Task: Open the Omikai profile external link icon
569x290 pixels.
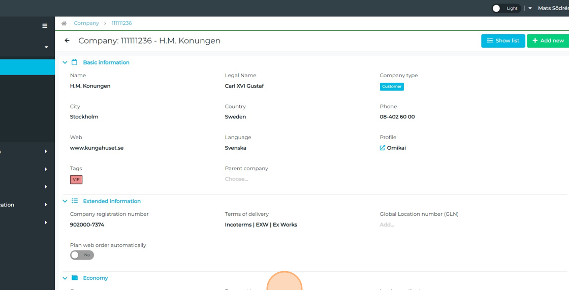Action: coord(383,148)
